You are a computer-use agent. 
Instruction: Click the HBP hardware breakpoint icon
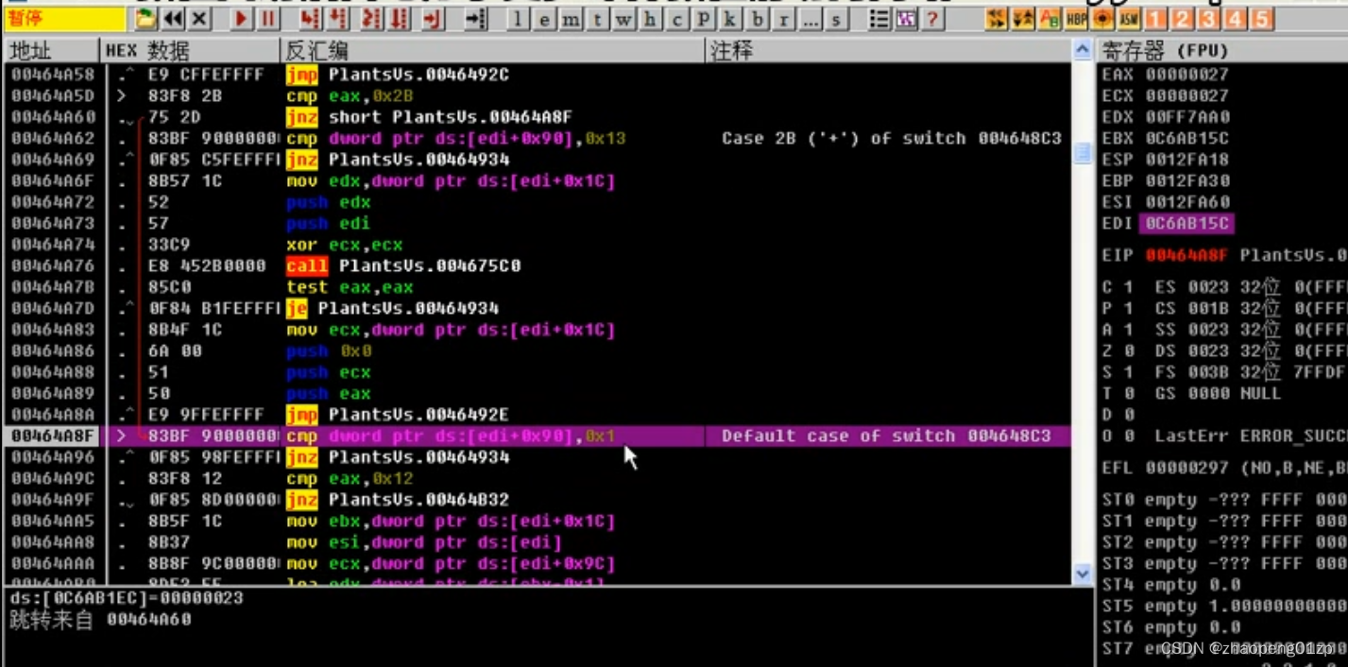(1076, 19)
